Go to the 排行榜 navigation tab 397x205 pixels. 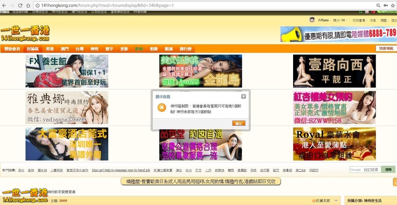185,49
